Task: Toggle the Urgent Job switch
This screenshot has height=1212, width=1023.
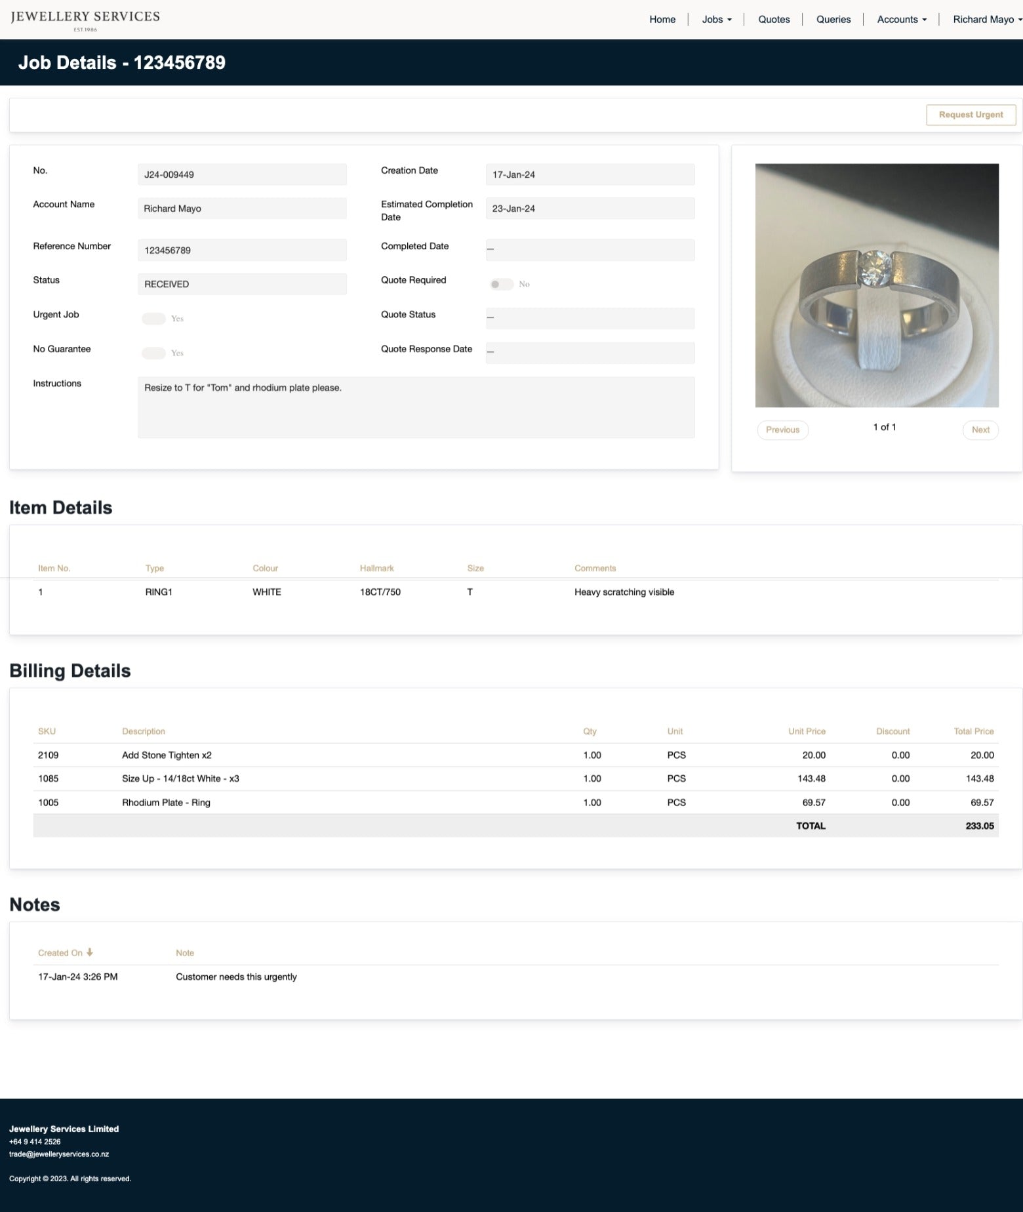Action: 153,319
